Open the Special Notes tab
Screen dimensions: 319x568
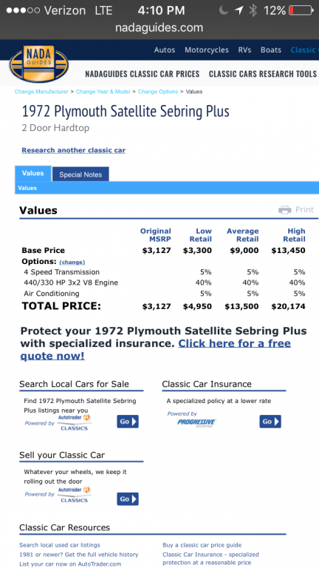tap(80, 175)
